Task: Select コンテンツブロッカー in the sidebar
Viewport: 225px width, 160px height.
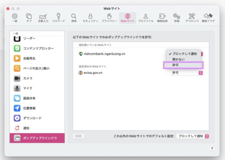Action: 38,49
